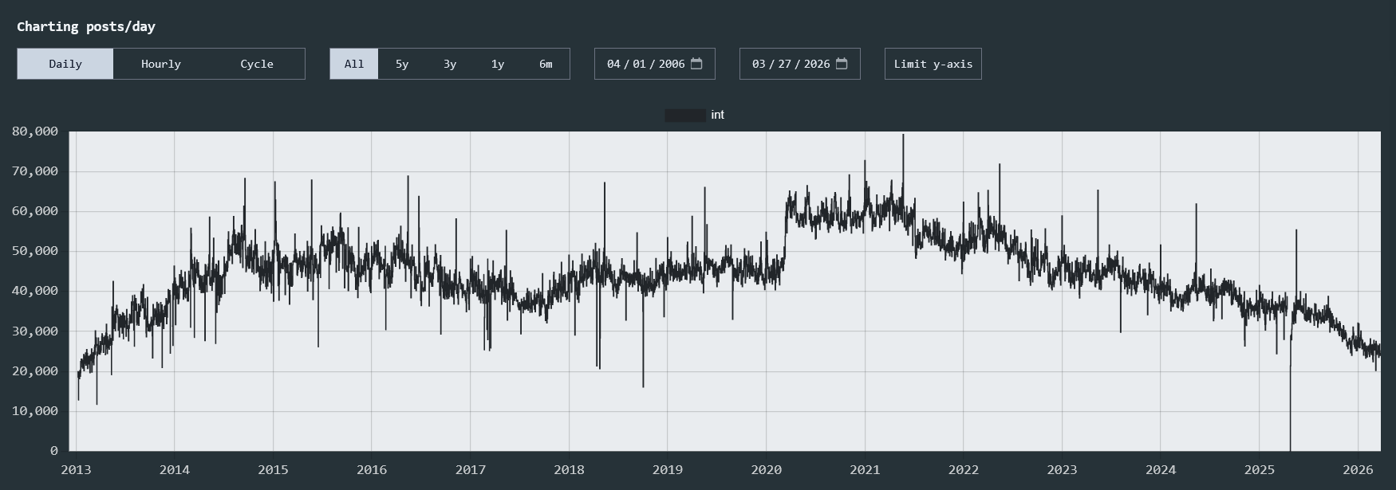Toggle the int series legend swatch
The height and width of the screenshot is (490, 1396).
[685, 116]
